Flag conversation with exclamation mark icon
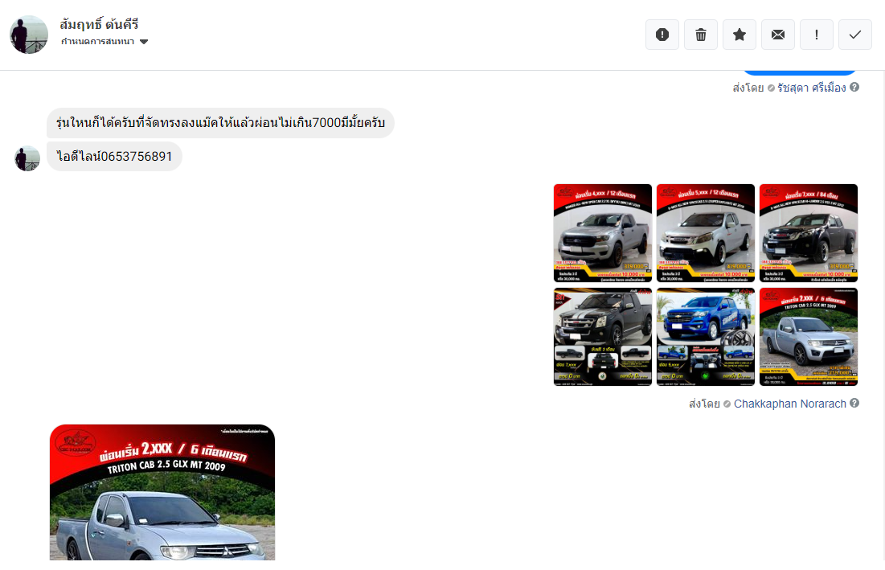 [x=816, y=35]
